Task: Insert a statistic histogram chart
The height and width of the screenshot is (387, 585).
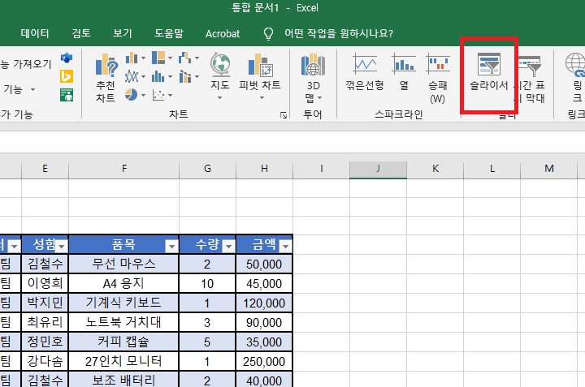Action: 158,77
